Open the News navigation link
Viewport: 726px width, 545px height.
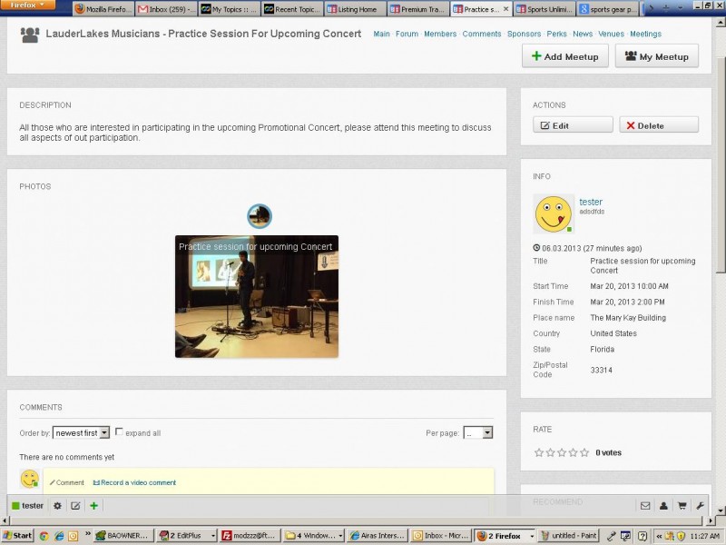[583, 34]
